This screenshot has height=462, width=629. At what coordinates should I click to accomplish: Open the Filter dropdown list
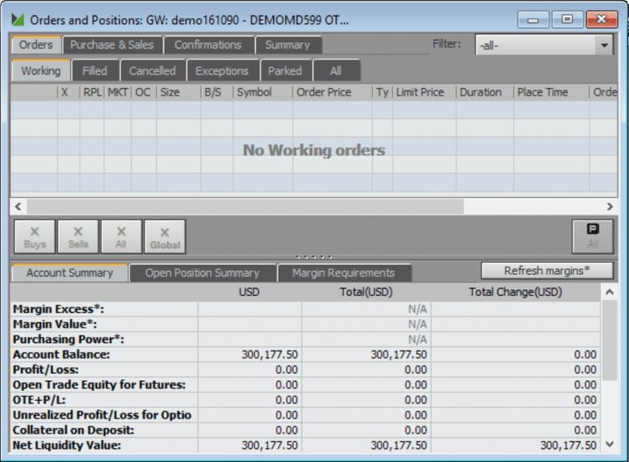605,46
